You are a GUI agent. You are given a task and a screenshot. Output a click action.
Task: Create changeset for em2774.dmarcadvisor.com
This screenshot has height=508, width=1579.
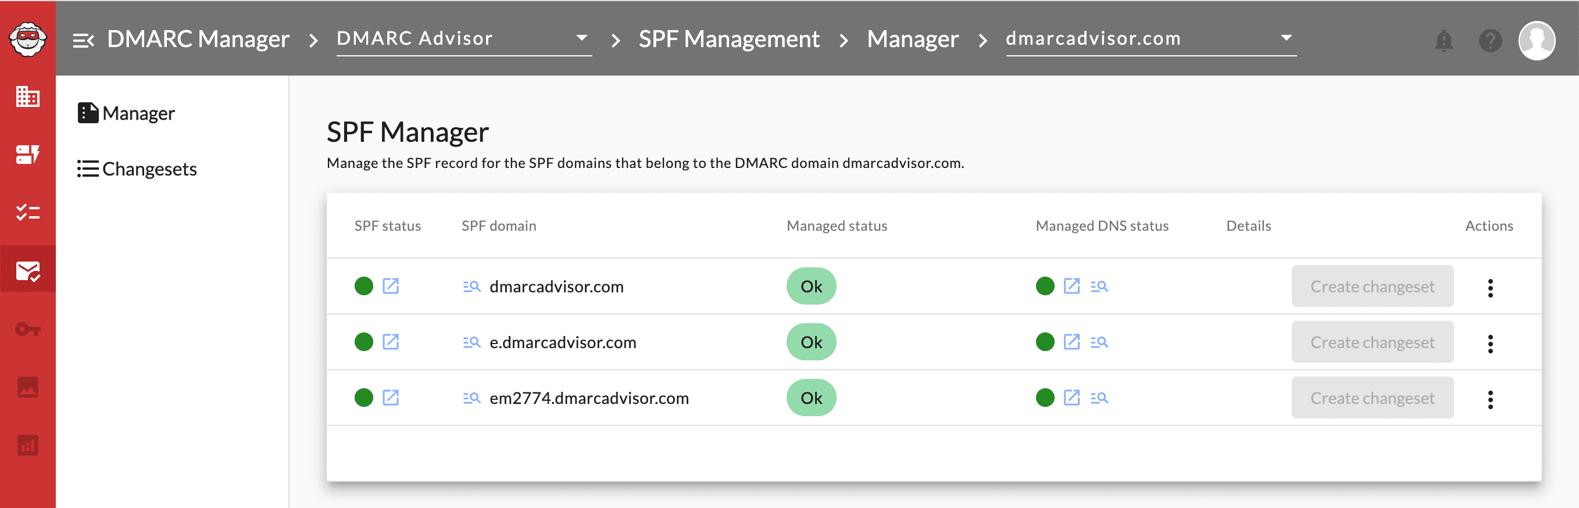coord(1372,398)
